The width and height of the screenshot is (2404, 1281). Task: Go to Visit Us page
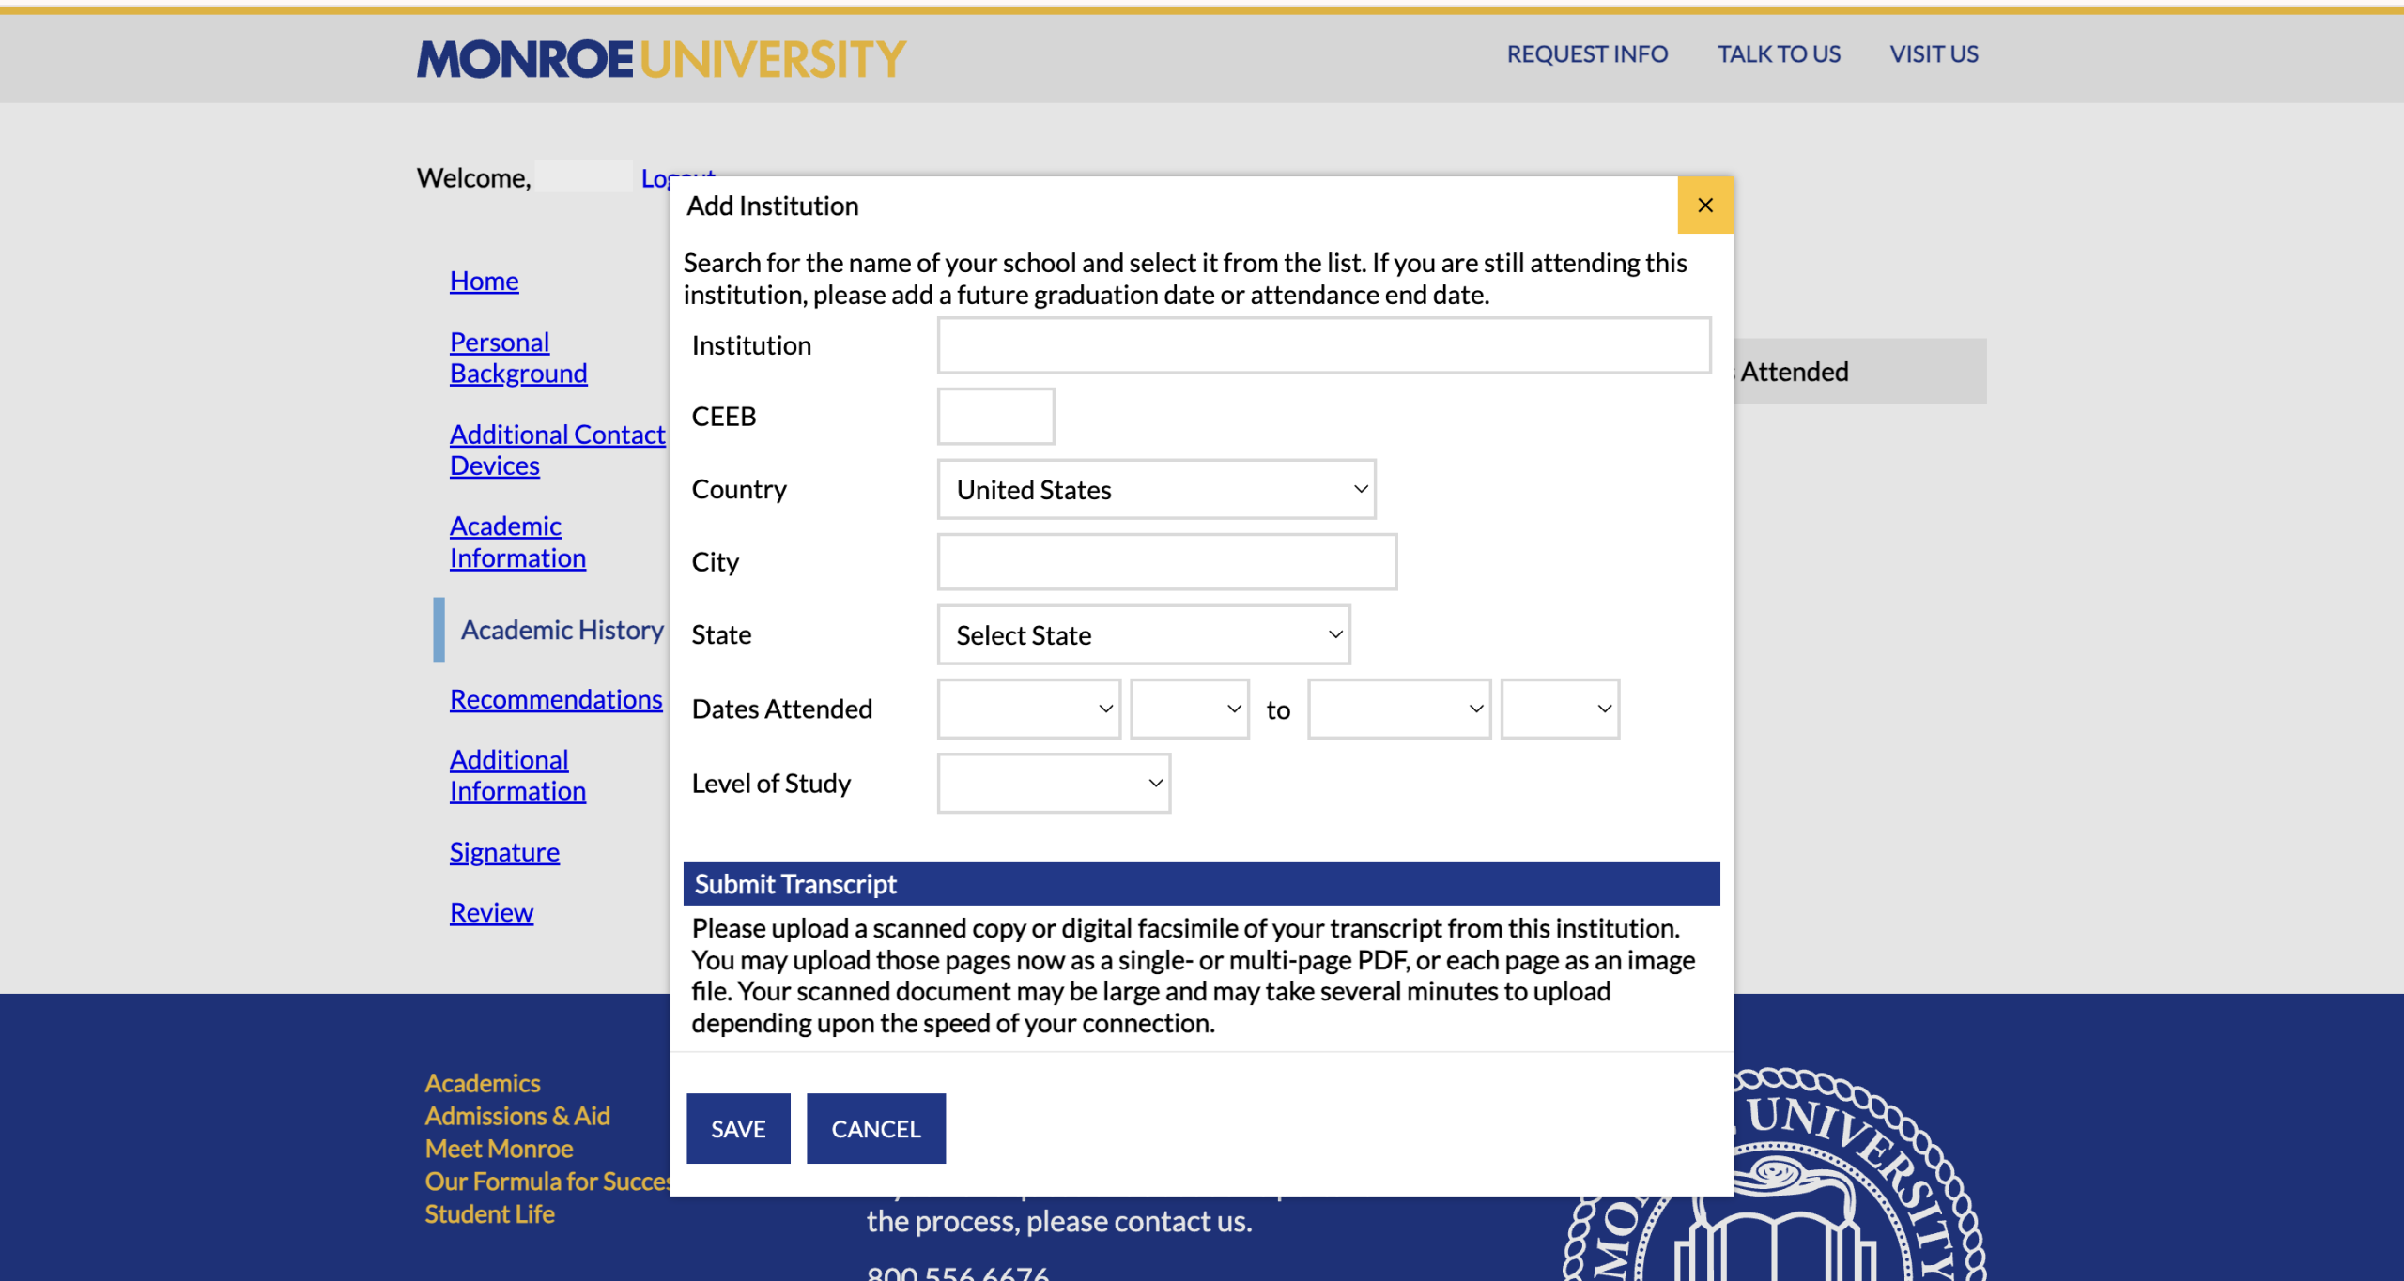point(1934,54)
